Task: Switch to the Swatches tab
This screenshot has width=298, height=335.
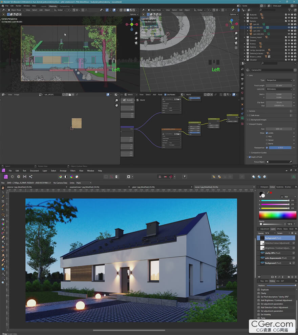Action: [x=280, y=187]
